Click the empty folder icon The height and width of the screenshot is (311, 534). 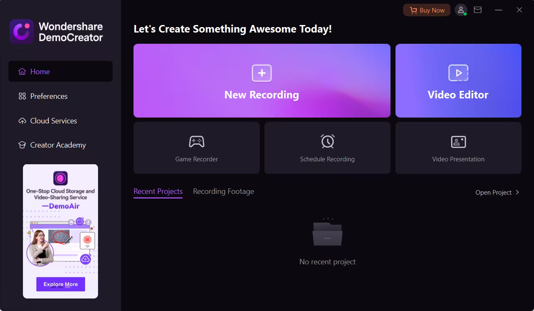[327, 232]
